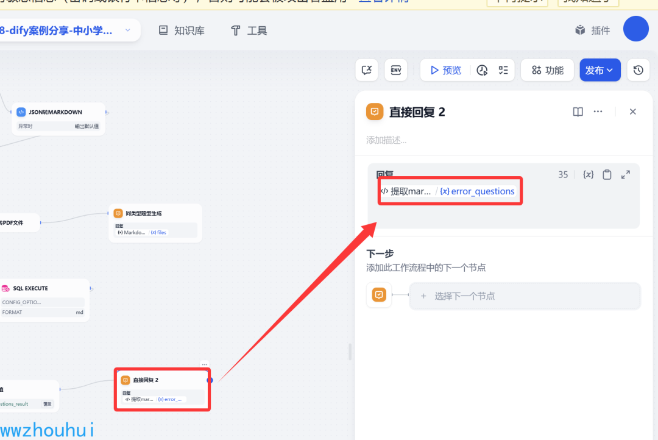The image size is (658, 440).
Task: Click the CONFIG_OPTIO... row
Action: pyautogui.click(x=43, y=302)
